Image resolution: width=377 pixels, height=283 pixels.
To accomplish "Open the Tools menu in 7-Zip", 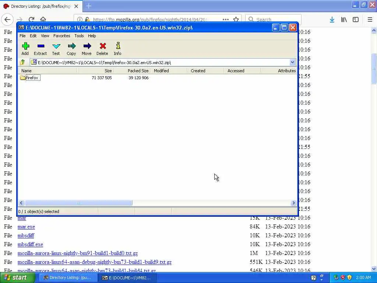I will 79,36.
